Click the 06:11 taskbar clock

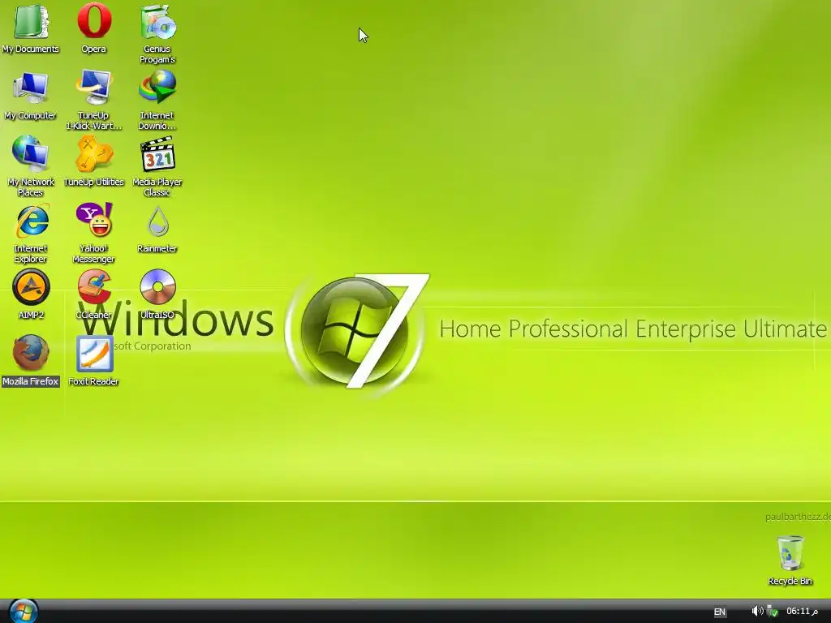(x=802, y=612)
